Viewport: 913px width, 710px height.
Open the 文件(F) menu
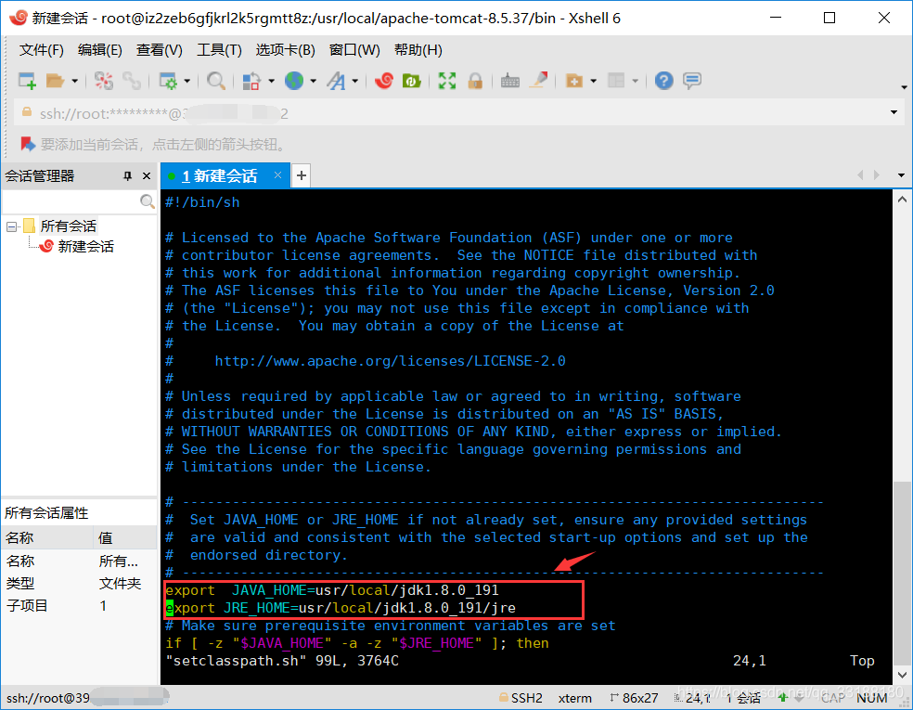pyautogui.click(x=42, y=50)
